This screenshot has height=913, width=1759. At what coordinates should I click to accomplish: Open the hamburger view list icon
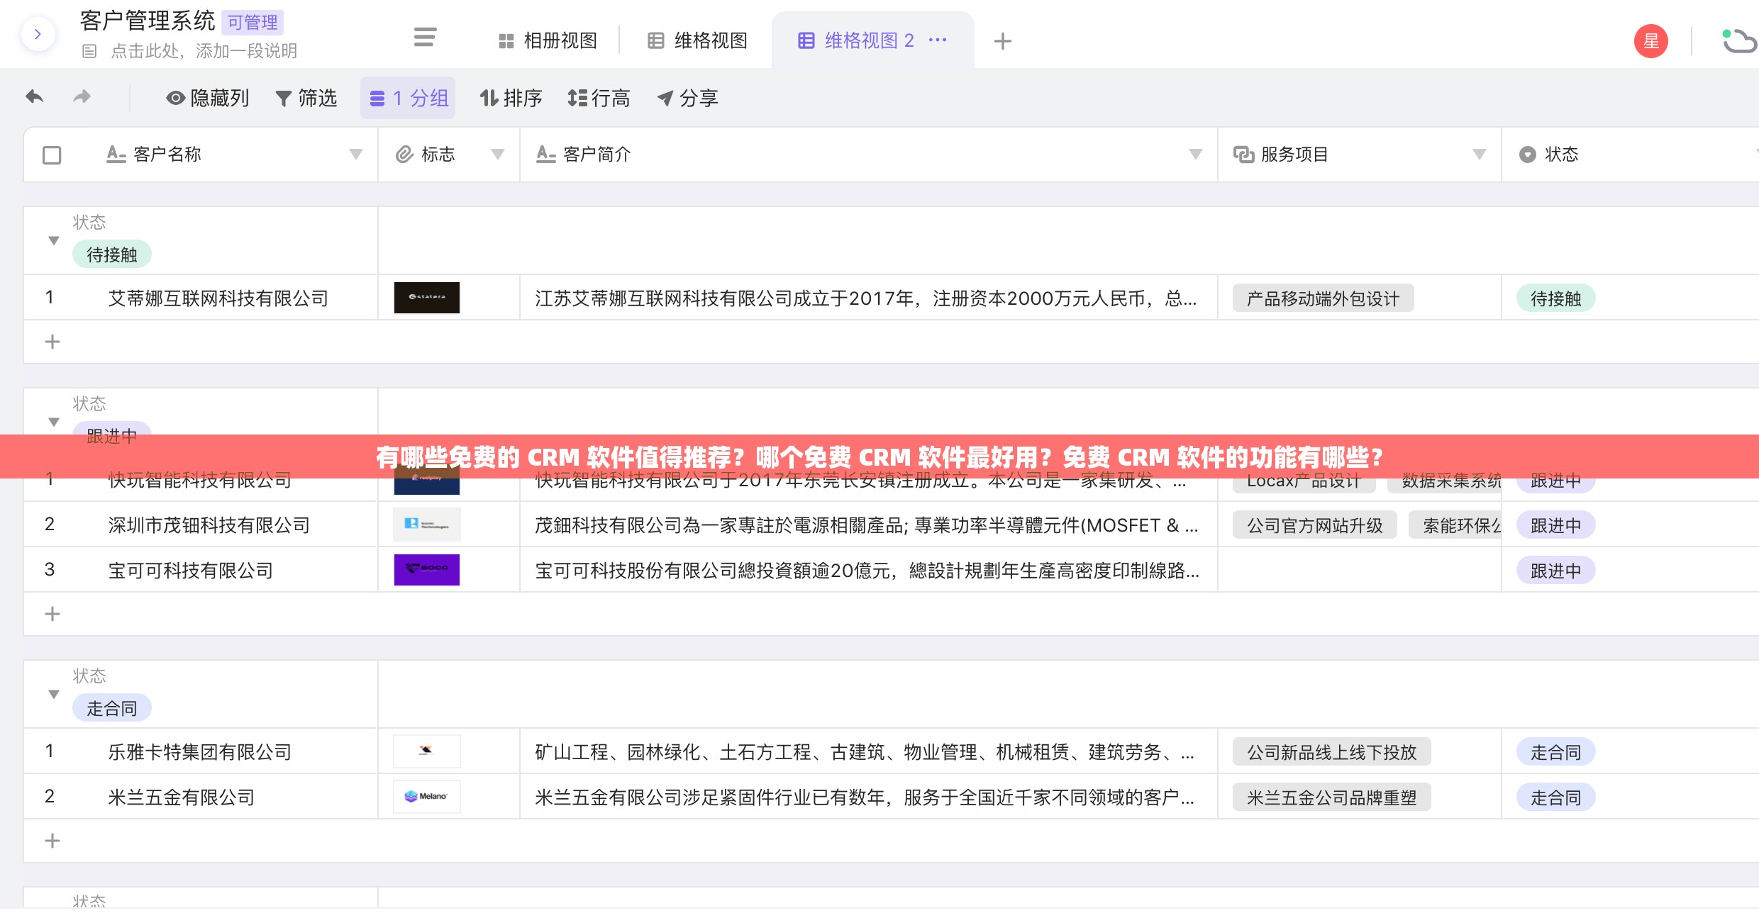(x=424, y=38)
